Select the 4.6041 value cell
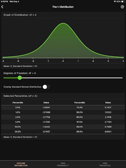The height and width of the screenshot is (168, 126). click(108, 132)
